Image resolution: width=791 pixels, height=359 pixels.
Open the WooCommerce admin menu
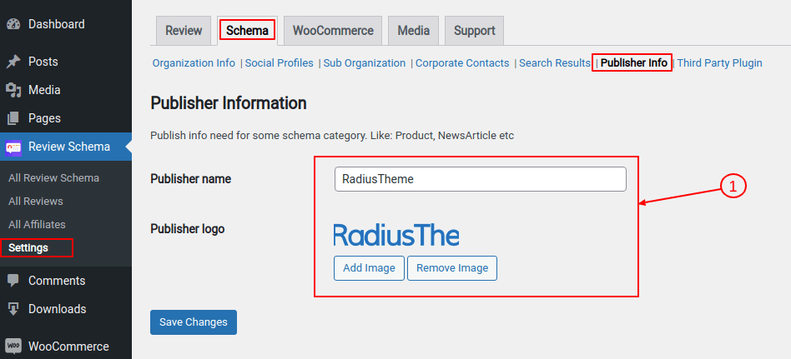pos(68,347)
